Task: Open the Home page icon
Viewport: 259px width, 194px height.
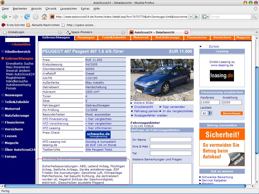Action: coord(44,17)
